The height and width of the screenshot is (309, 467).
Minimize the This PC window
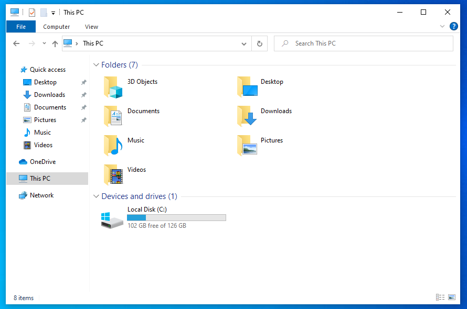[x=400, y=12]
